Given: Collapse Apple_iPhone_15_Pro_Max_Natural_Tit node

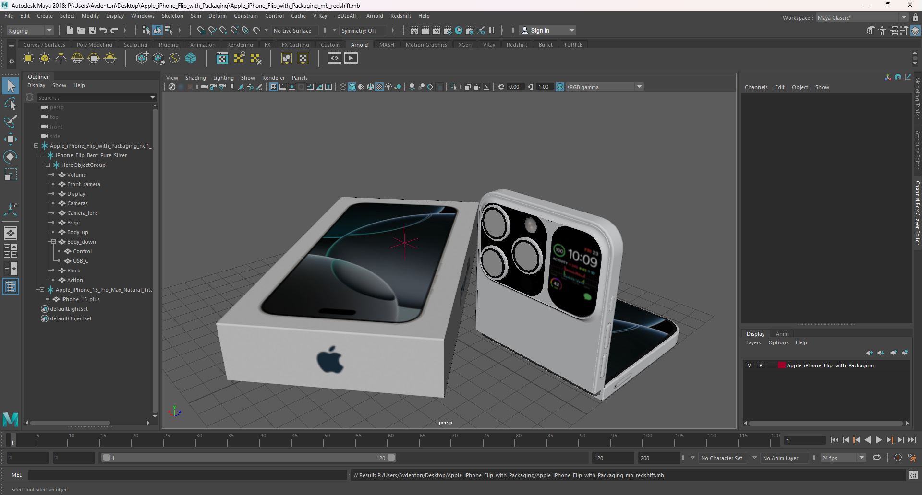Looking at the screenshot, I should point(42,290).
